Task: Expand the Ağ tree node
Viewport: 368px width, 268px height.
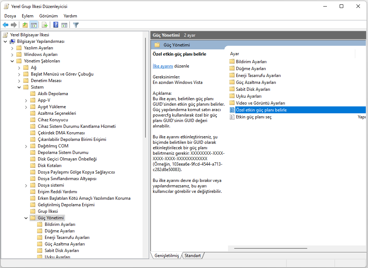Action: [x=19, y=68]
